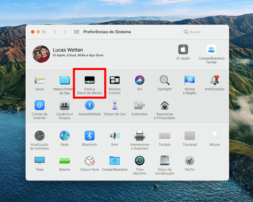Open Mission Control preferences

[x=115, y=80]
